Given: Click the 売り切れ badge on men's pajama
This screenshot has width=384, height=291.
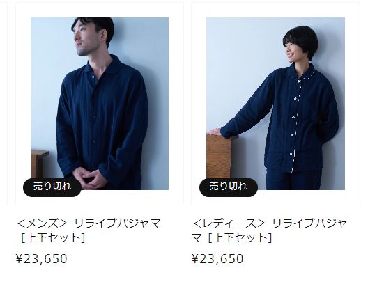Looking at the screenshot, I should [x=52, y=187].
